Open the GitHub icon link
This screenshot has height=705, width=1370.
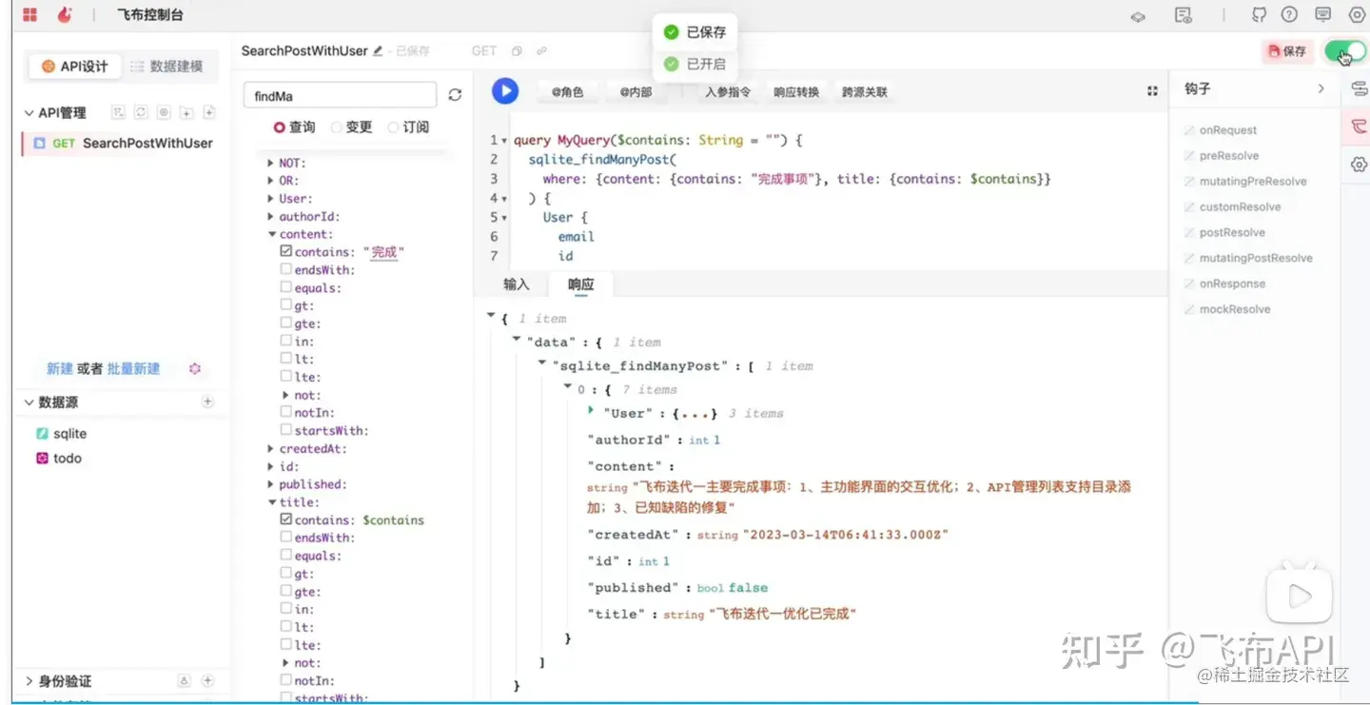coord(1259,15)
